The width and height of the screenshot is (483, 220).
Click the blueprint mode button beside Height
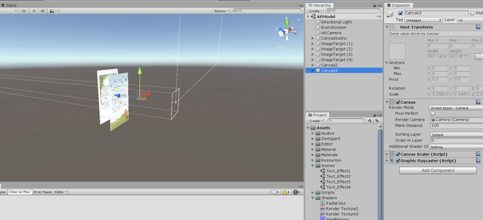click(x=479, y=57)
